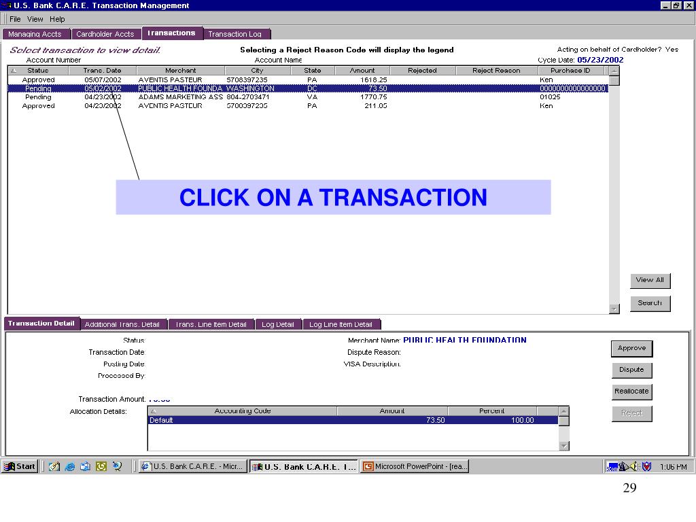Launch Outlook Express from quick launch

(85, 466)
